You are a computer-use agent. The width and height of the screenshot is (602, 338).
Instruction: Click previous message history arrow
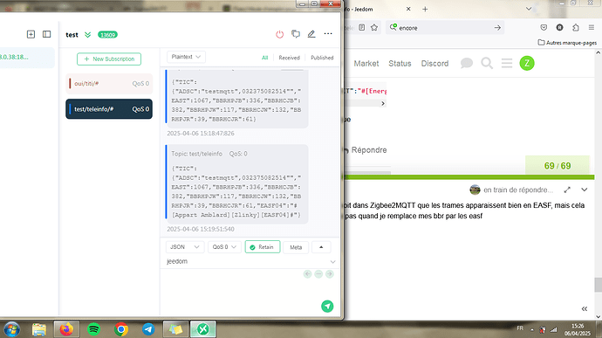307,273
